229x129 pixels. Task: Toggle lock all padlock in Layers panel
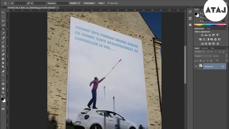tap(211, 61)
